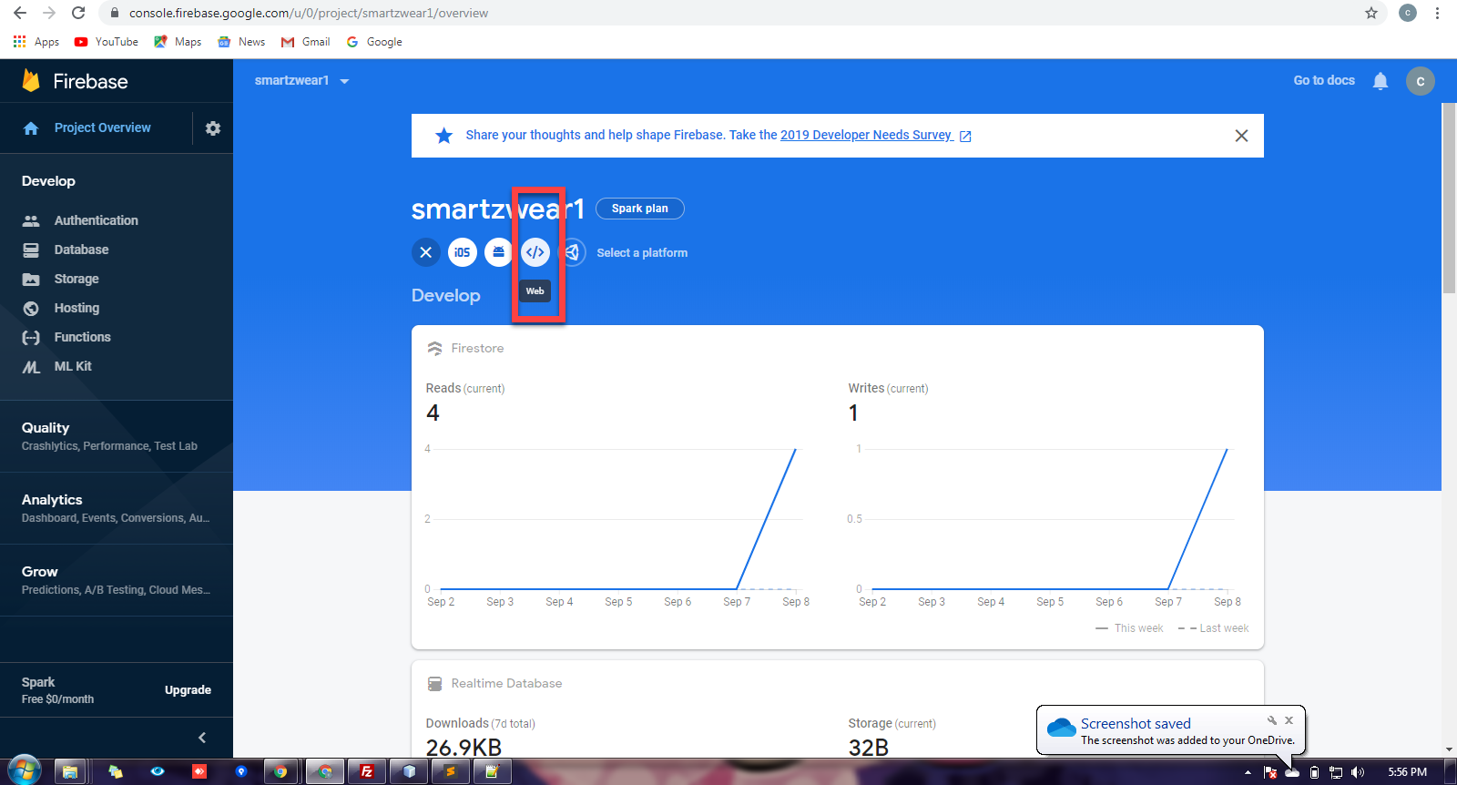The image size is (1457, 785).
Task: Reload the browser page
Action: click(x=78, y=13)
